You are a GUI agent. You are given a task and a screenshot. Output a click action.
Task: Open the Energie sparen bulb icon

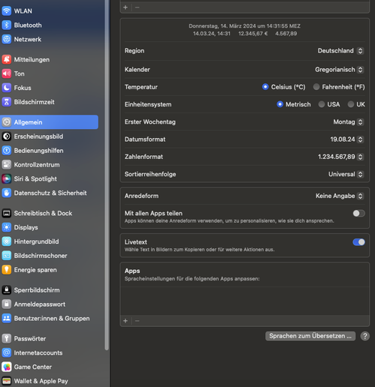[7, 270]
